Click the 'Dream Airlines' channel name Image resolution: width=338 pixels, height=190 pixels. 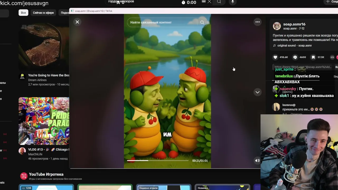click(x=37, y=80)
